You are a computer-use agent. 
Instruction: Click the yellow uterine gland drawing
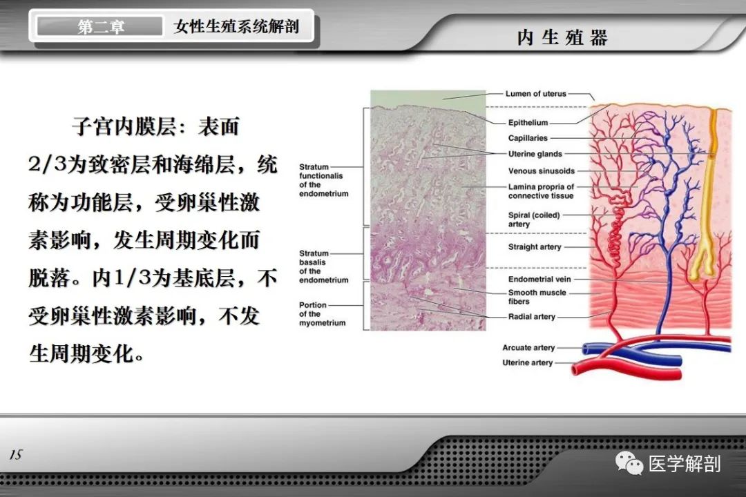point(707,195)
